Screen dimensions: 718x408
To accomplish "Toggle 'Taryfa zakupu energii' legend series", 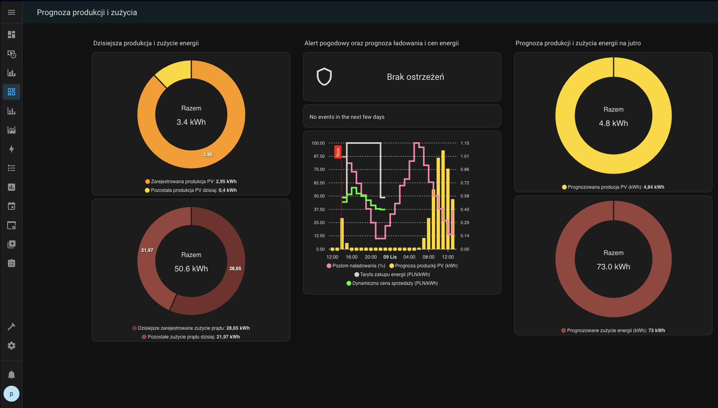I will pyautogui.click(x=392, y=275).
